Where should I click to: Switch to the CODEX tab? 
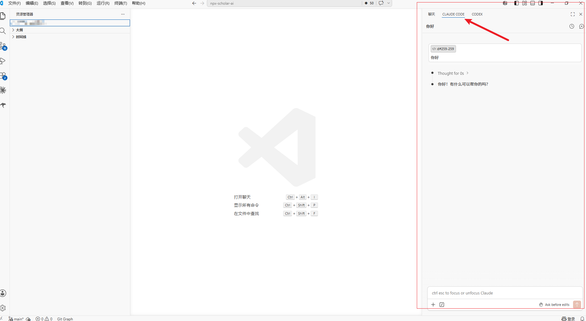tap(477, 14)
